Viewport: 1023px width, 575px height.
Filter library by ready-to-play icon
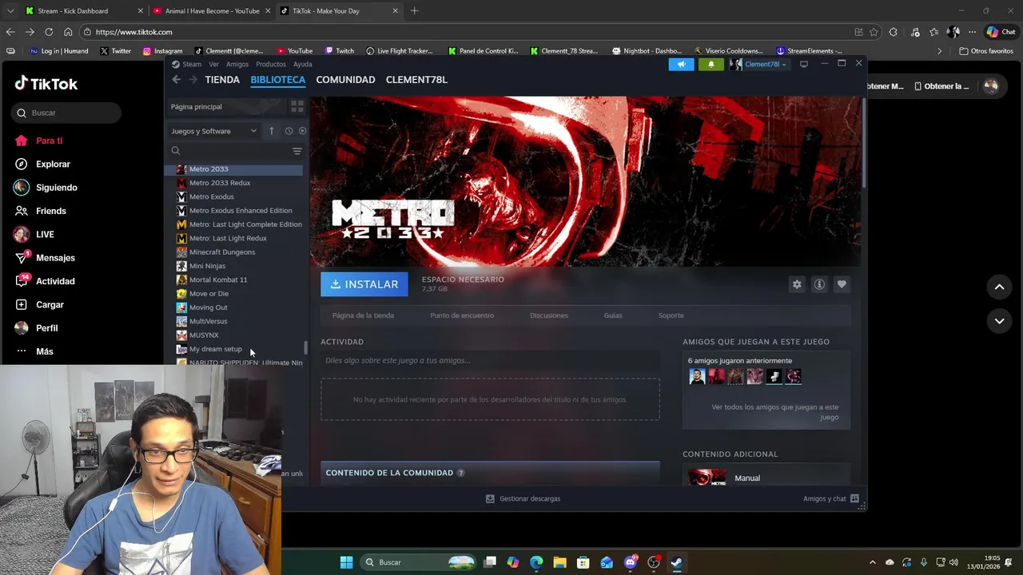tap(302, 131)
